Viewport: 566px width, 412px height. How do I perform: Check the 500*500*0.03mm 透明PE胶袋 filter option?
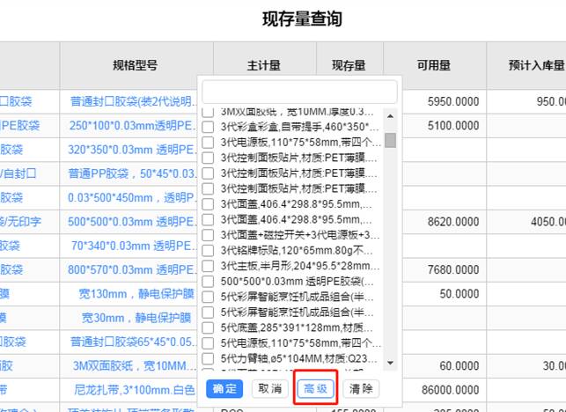[x=208, y=281]
